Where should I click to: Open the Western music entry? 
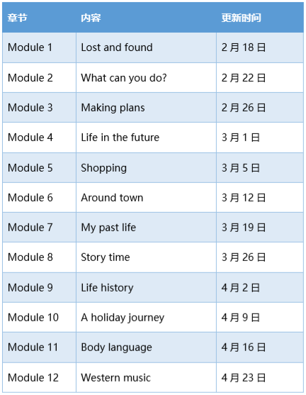click(115, 377)
